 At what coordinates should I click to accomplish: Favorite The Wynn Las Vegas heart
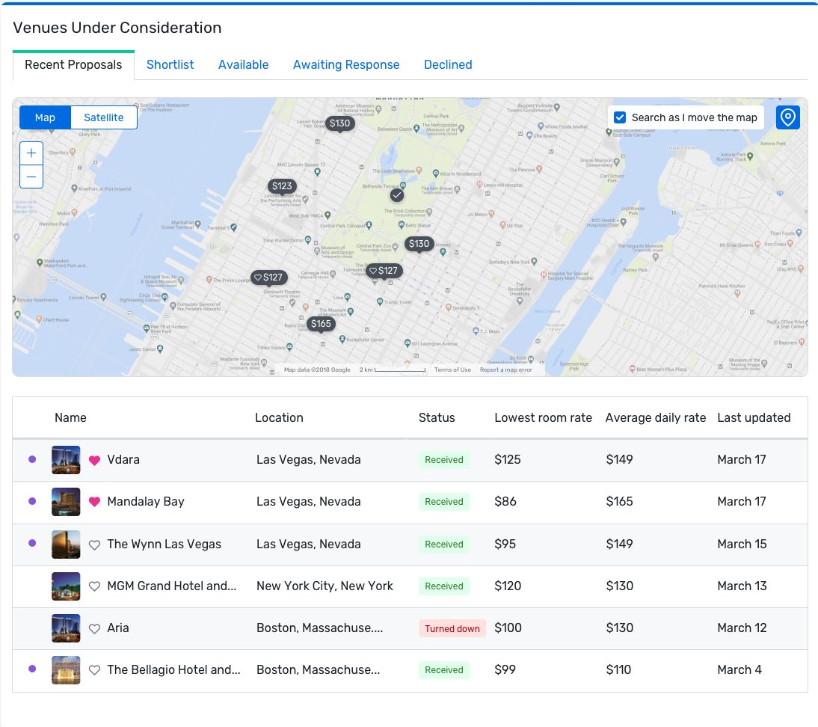tap(94, 545)
